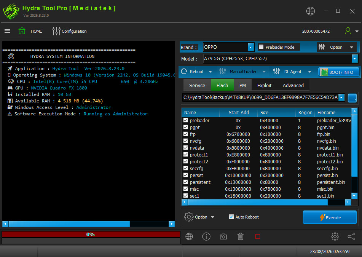Expand the Manual Loader dropdown arrow
The height and width of the screenshot is (257, 362).
264,72
